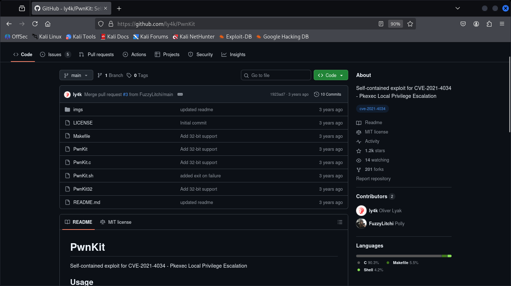
Task: Open the Makefile file
Action: coord(81,136)
